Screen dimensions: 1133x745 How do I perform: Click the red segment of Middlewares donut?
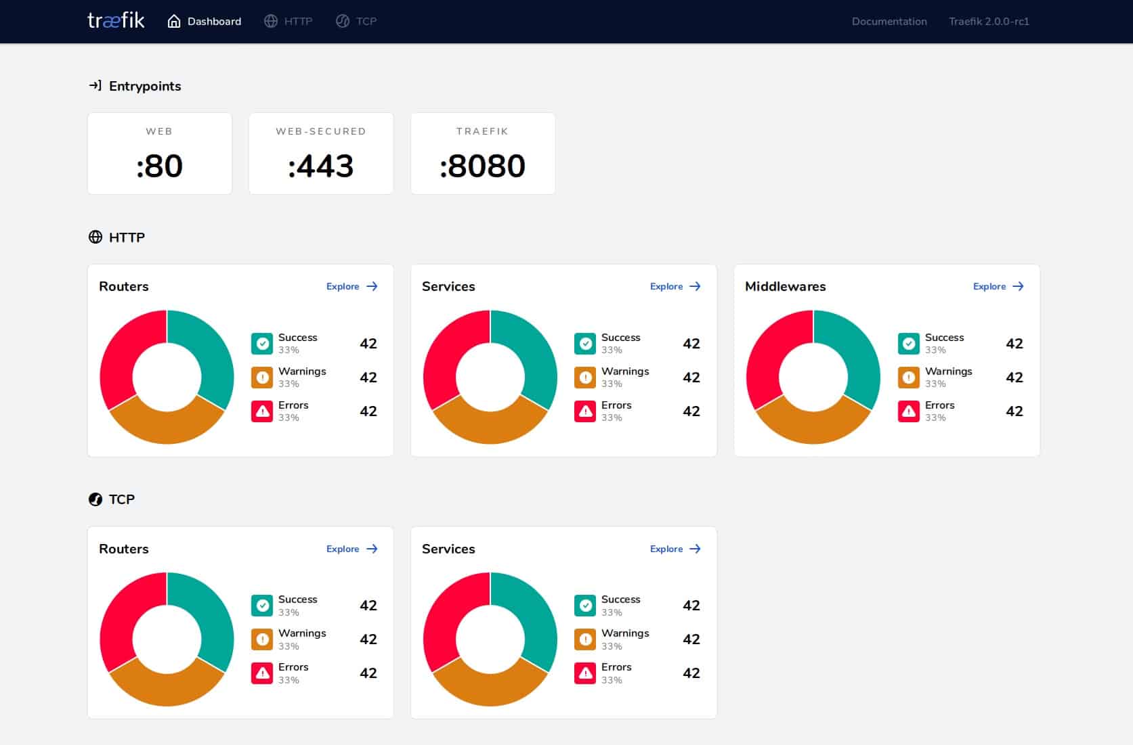click(771, 352)
